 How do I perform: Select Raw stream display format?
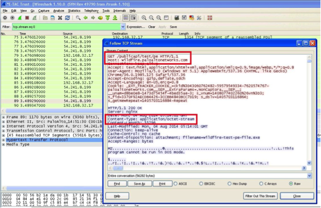(291, 183)
